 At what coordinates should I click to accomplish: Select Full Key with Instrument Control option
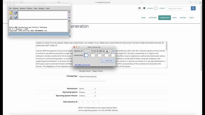click(x=79, y=81)
